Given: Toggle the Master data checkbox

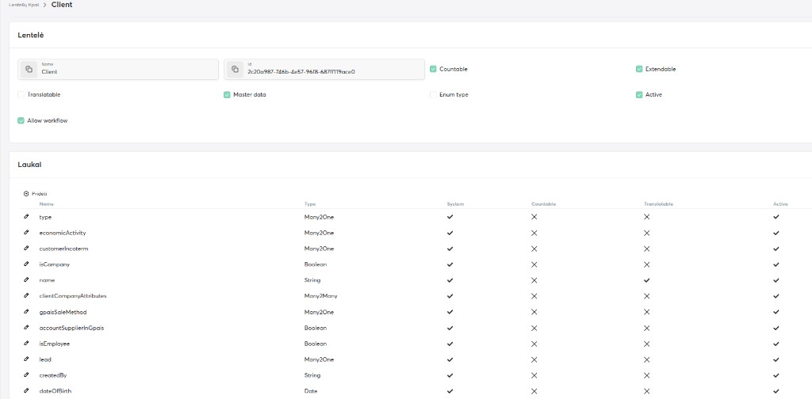Looking at the screenshot, I should tap(227, 94).
